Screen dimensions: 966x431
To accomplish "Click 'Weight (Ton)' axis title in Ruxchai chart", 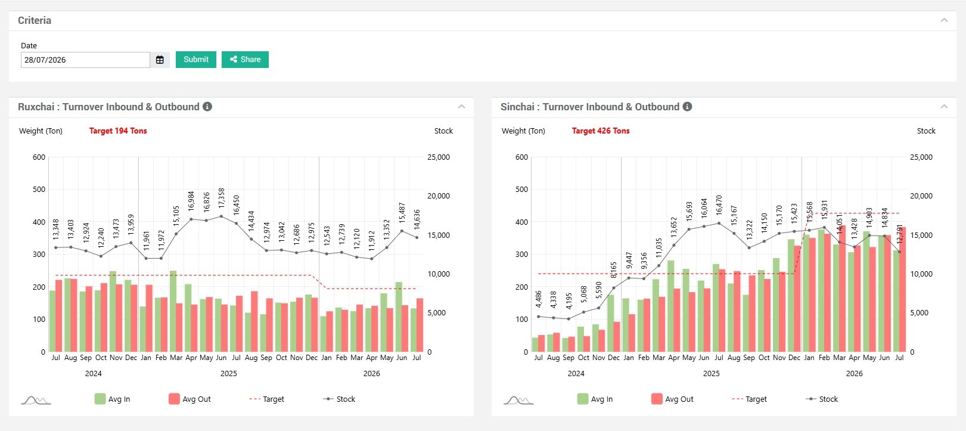I will pyautogui.click(x=41, y=131).
